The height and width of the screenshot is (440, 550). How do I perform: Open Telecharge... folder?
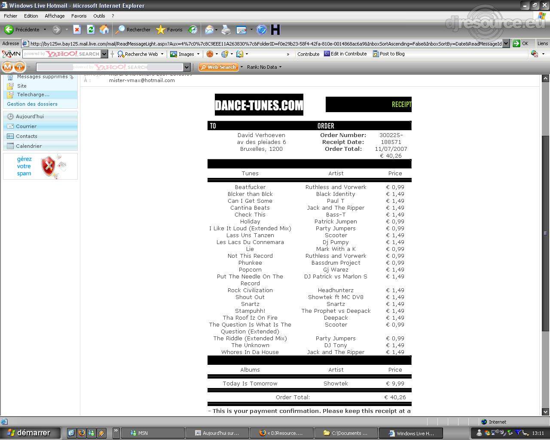point(33,95)
